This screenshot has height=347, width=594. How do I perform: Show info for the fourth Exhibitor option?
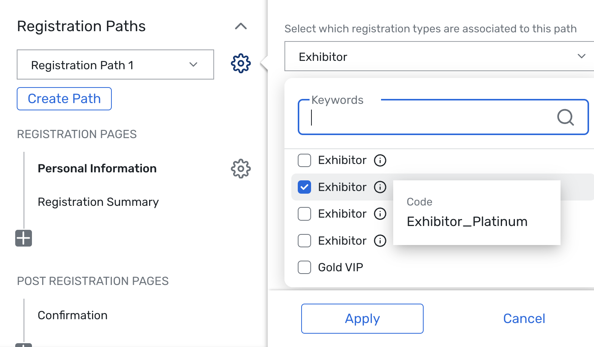click(380, 240)
